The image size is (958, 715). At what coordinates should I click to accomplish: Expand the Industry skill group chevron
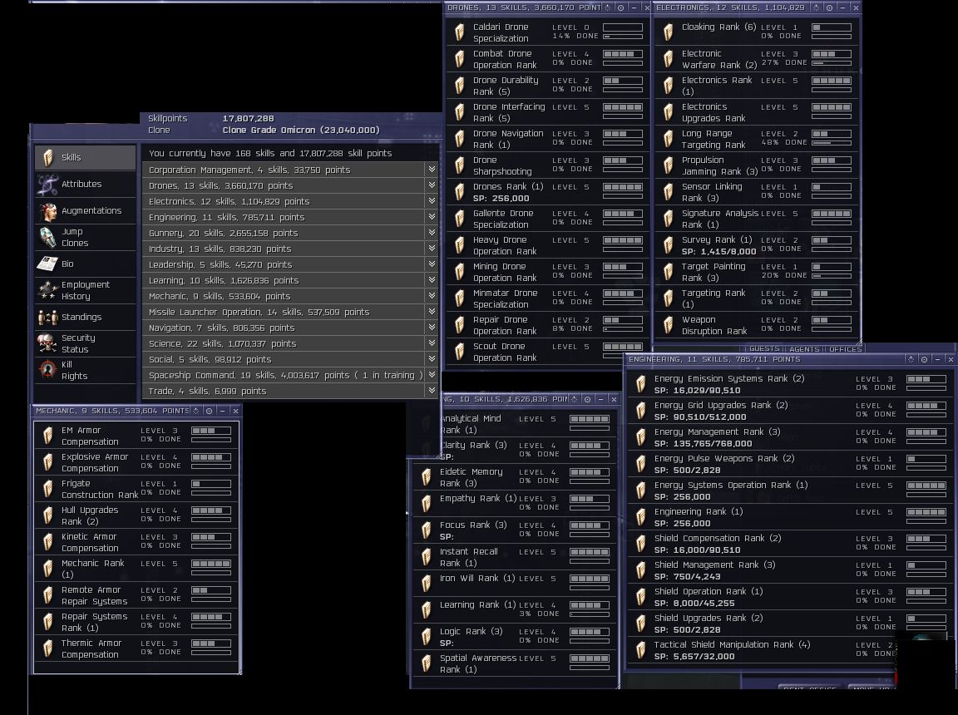coord(432,249)
